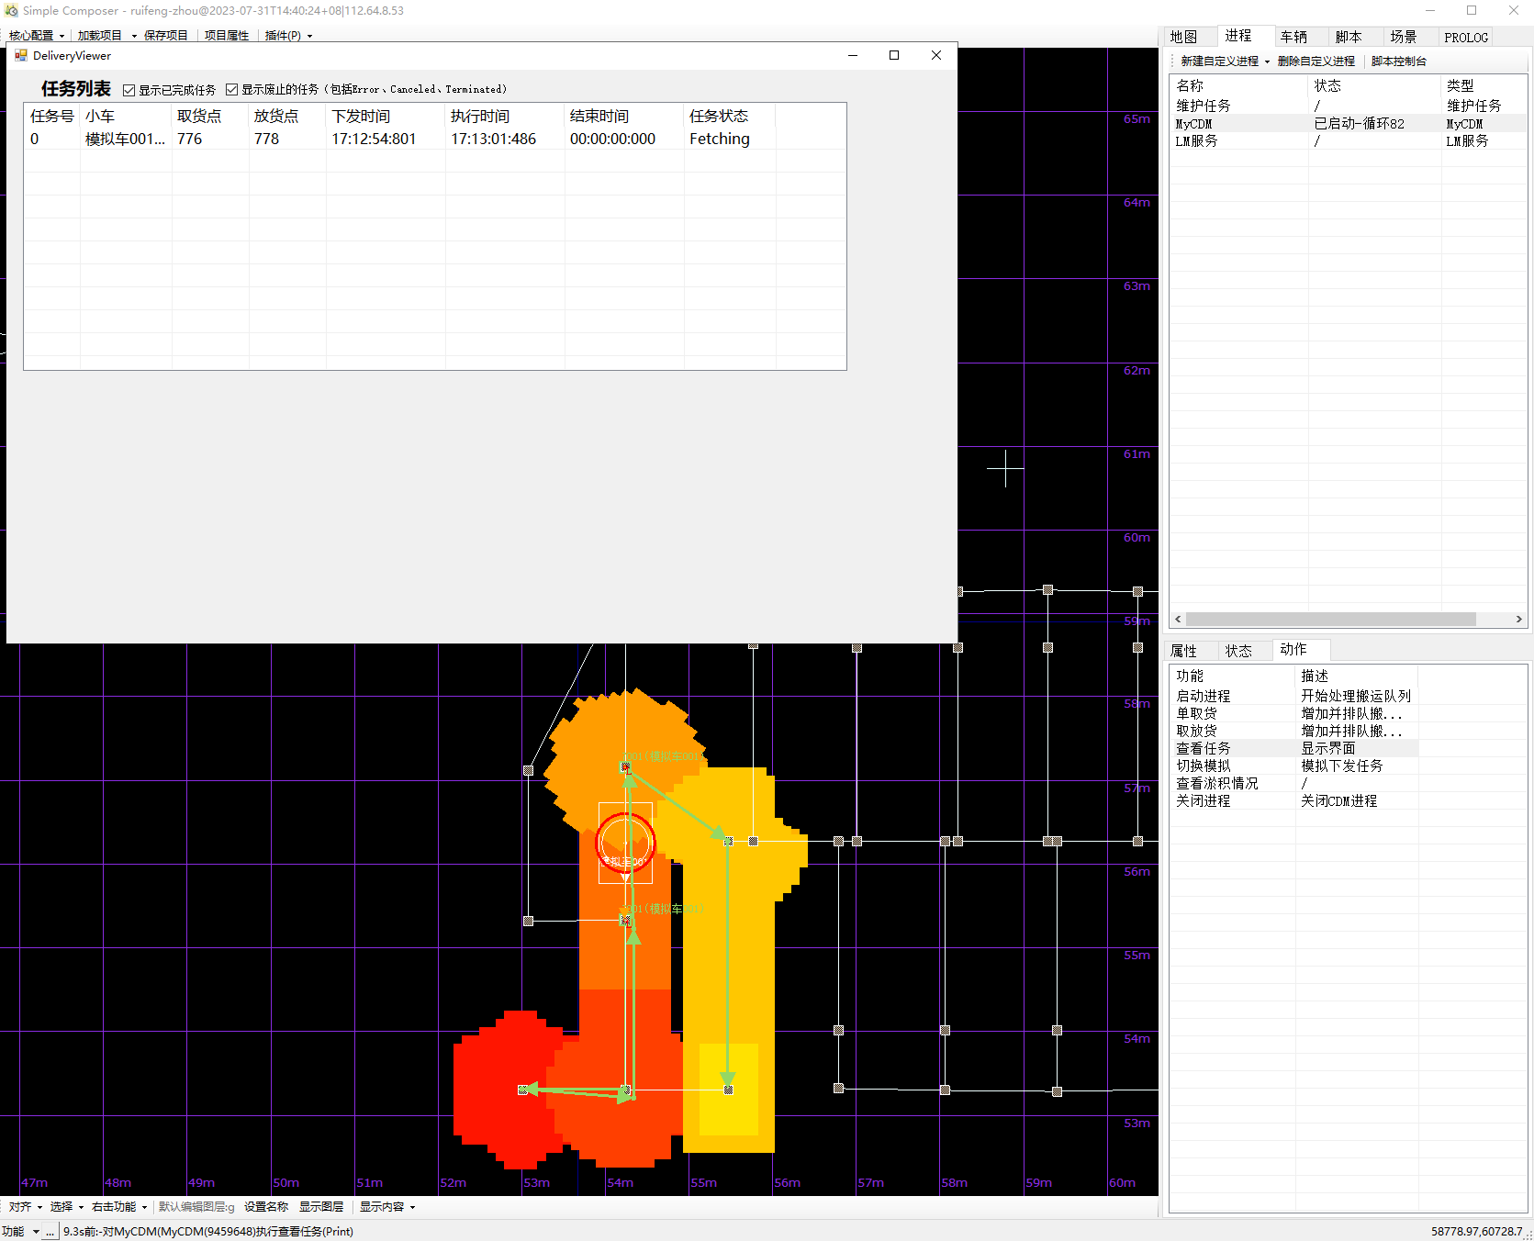The height and width of the screenshot is (1241, 1534).
Task: Expand the 新建自定义进程 dropdown arrow
Action: tap(1267, 61)
